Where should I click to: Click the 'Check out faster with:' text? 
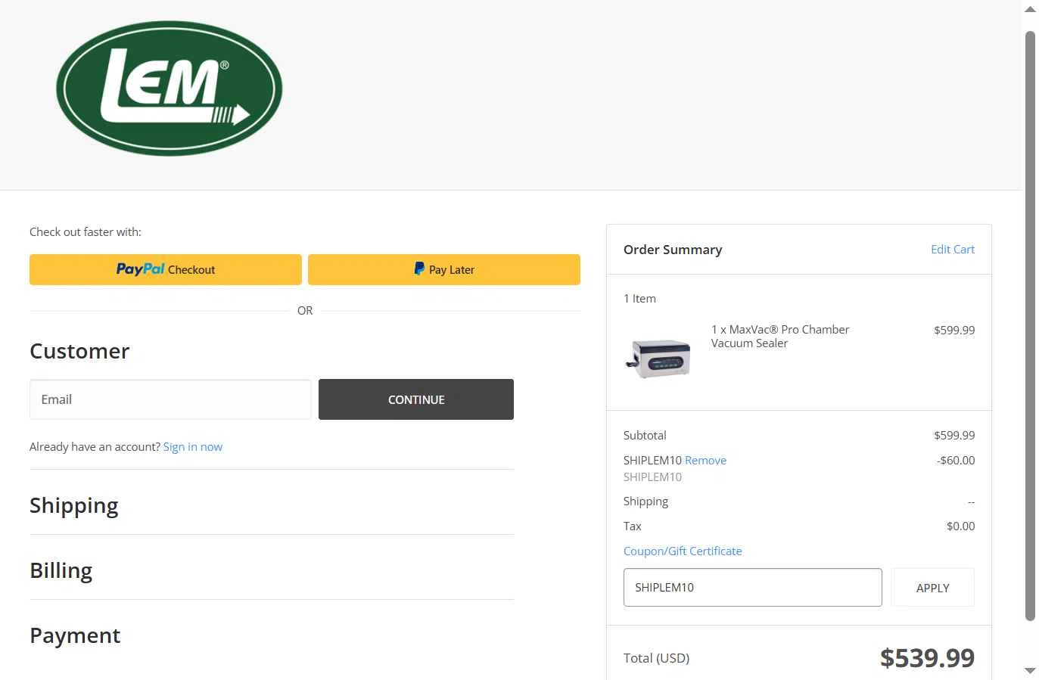[86, 232]
